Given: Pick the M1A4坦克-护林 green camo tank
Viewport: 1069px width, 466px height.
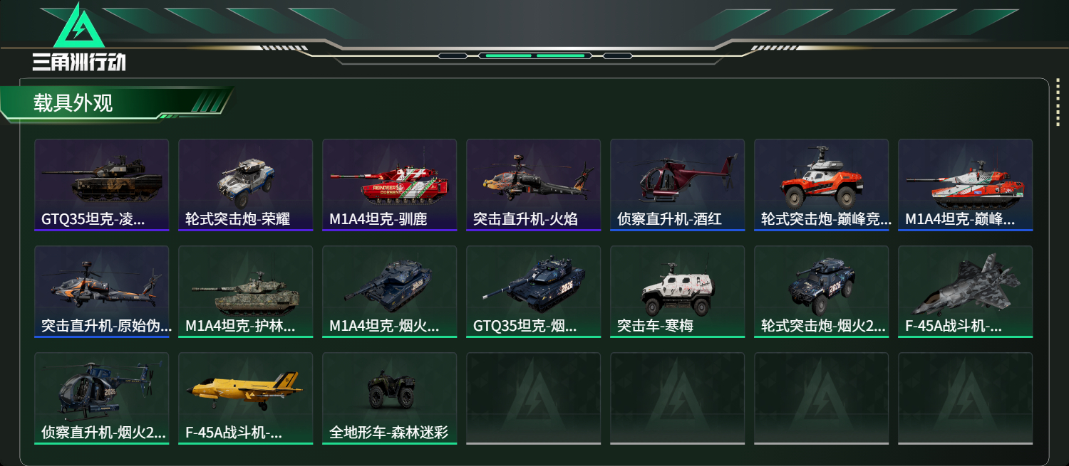Looking at the screenshot, I should (x=245, y=292).
